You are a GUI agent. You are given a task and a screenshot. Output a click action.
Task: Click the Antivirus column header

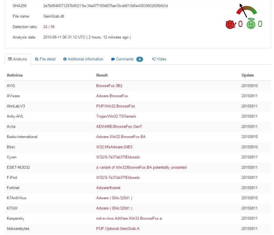(x=15, y=75)
